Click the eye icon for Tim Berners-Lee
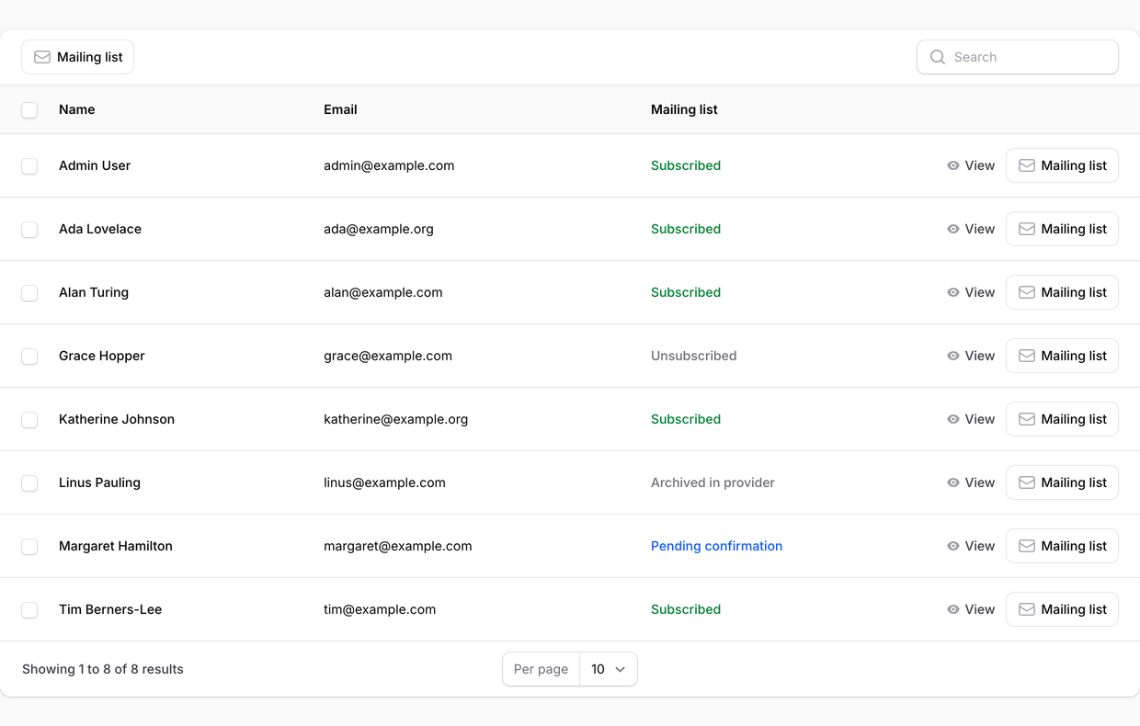This screenshot has height=726, width=1140. point(953,609)
